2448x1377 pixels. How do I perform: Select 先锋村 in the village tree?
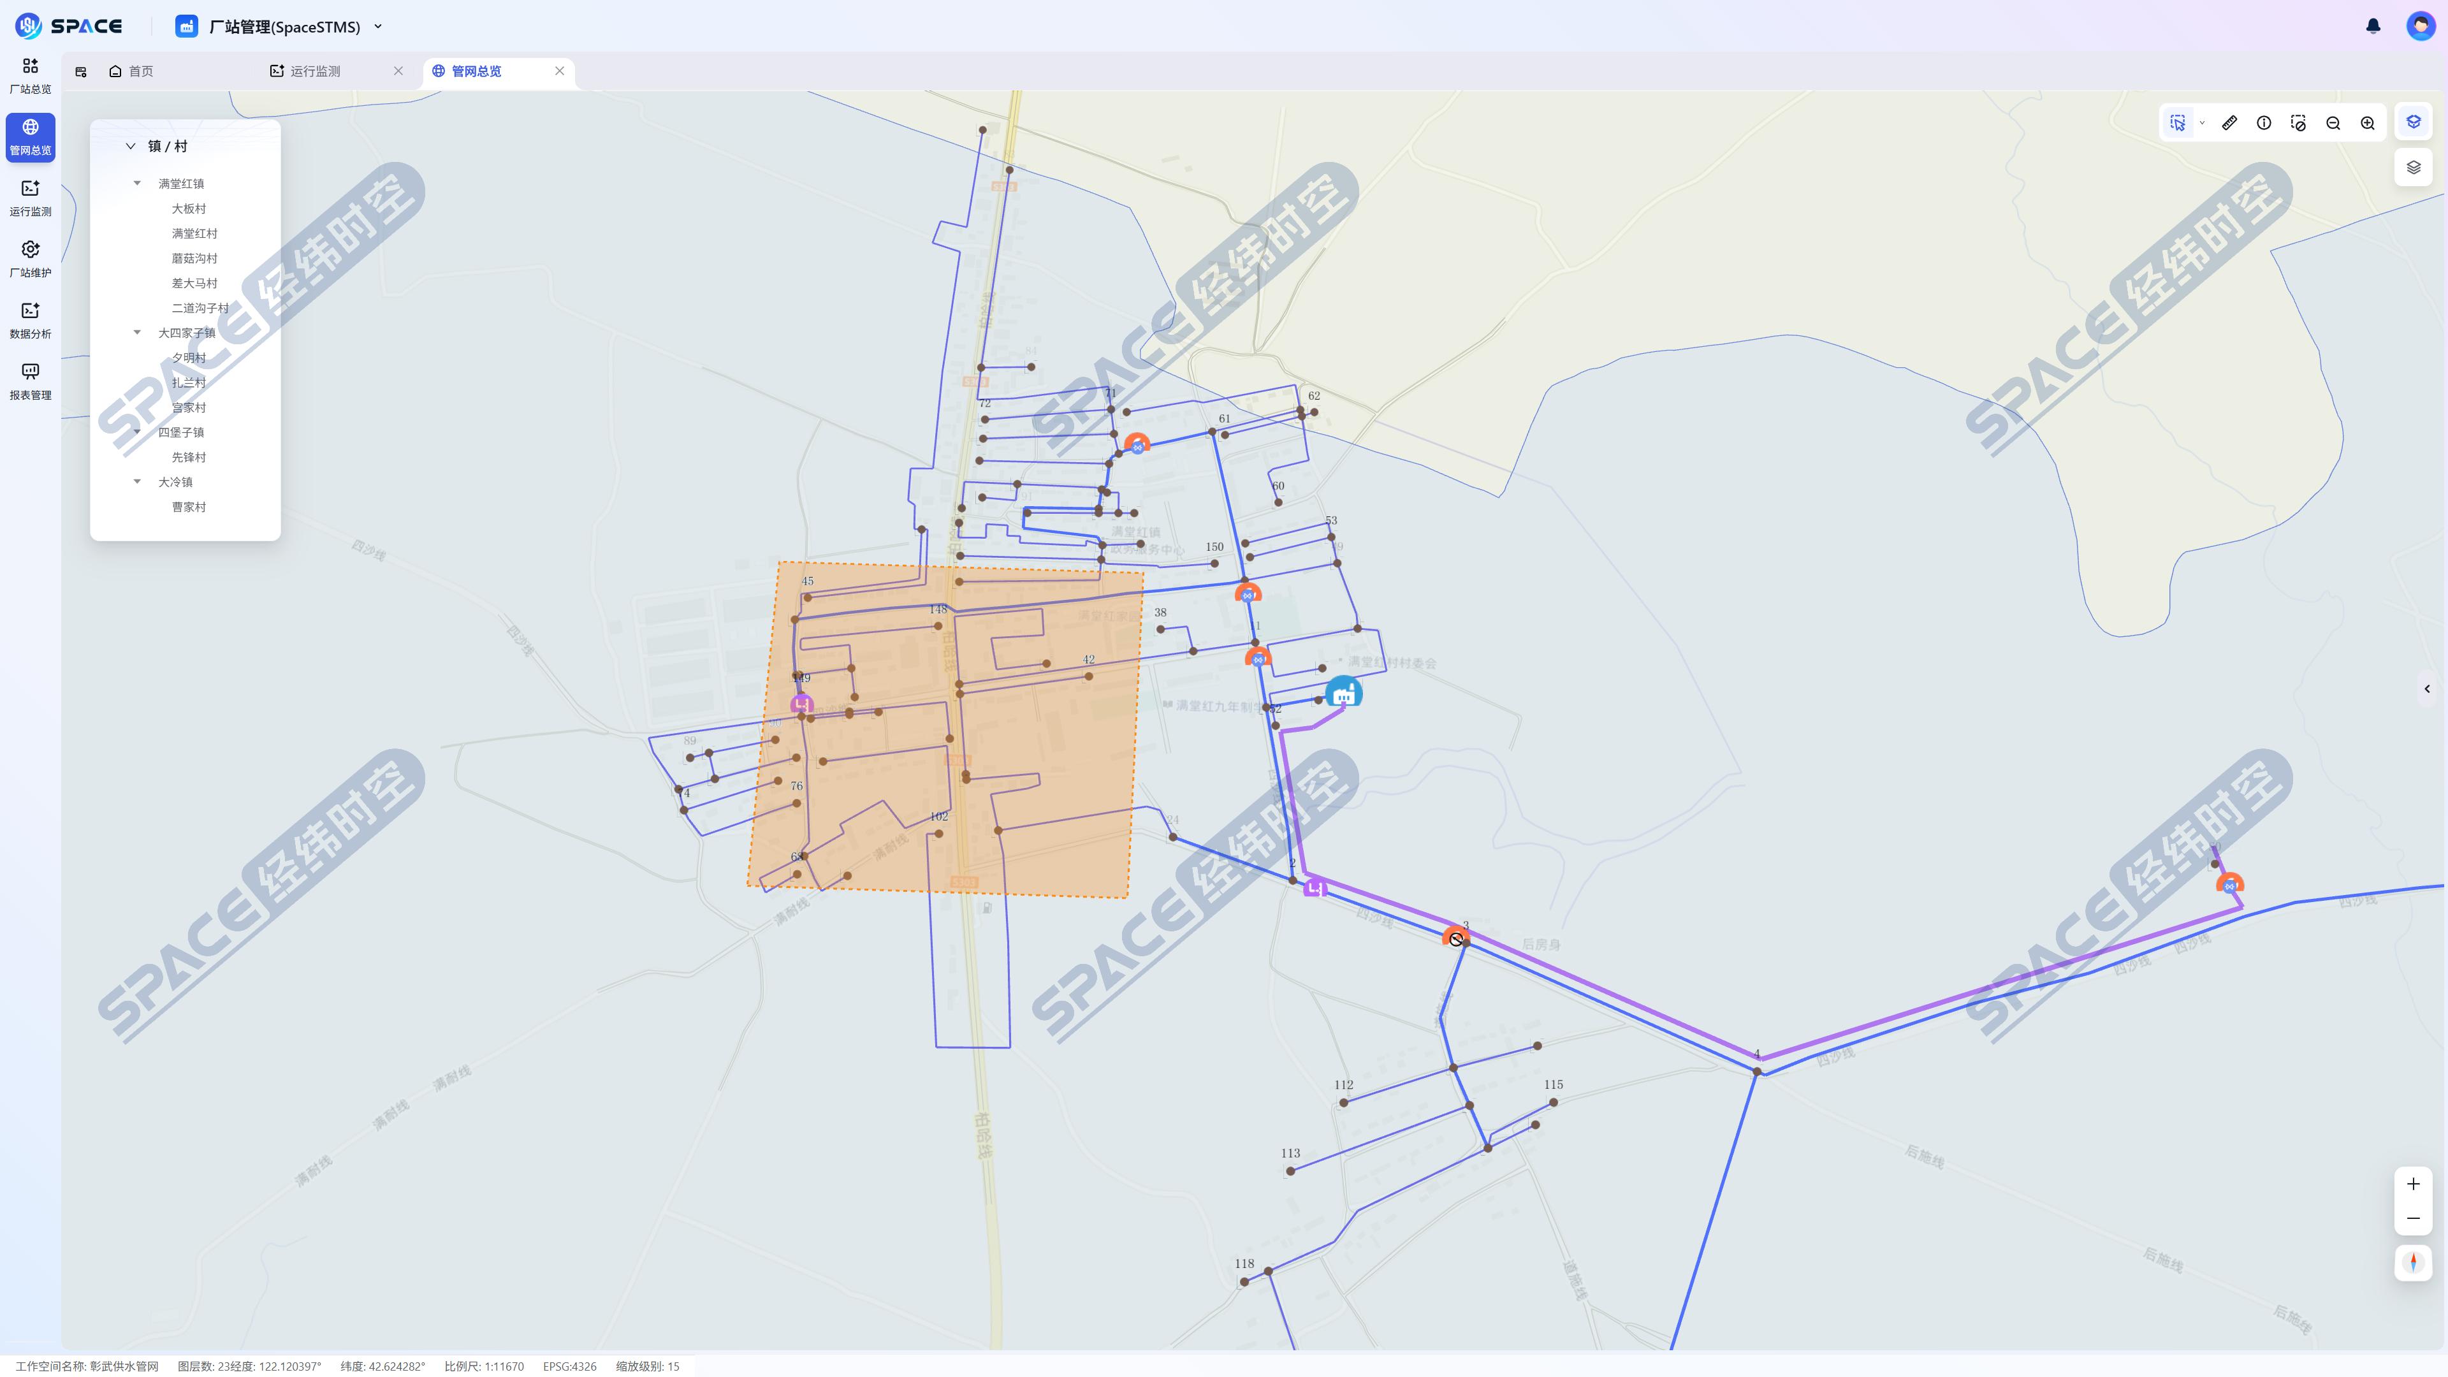tap(188, 457)
